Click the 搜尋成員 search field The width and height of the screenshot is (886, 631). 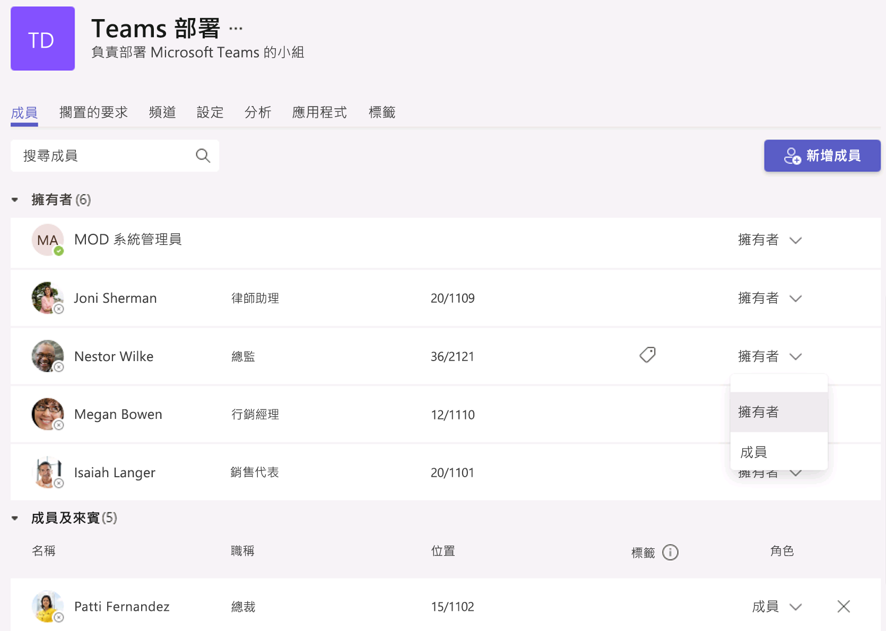click(x=115, y=156)
